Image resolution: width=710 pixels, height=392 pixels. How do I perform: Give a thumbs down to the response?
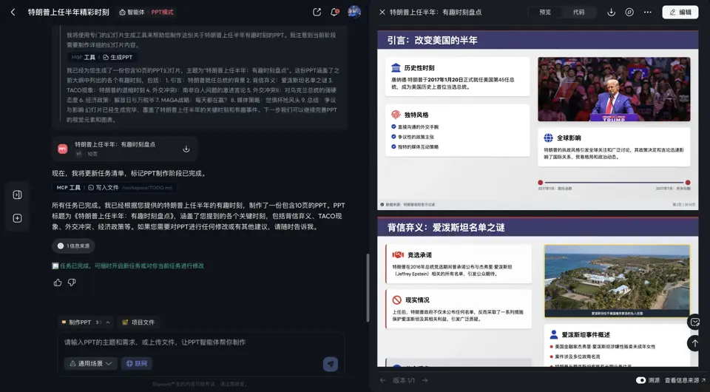[x=72, y=283]
